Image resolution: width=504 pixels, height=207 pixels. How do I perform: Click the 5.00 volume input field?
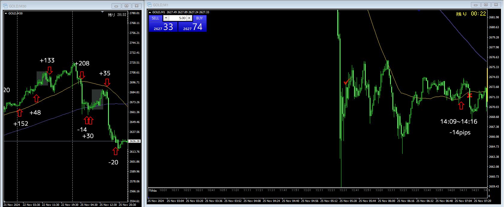click(178, 18)
